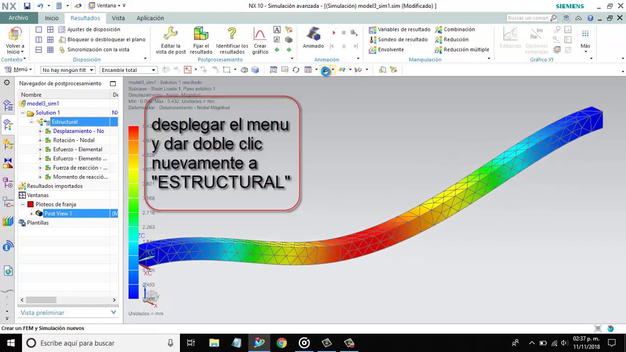This screenshot has height=352, width=626.
Task: Expand the Post View 1 node
Action: (x=31, y=214)
